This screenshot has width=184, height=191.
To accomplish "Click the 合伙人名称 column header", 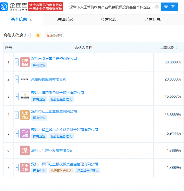I will tap(84, 48).
